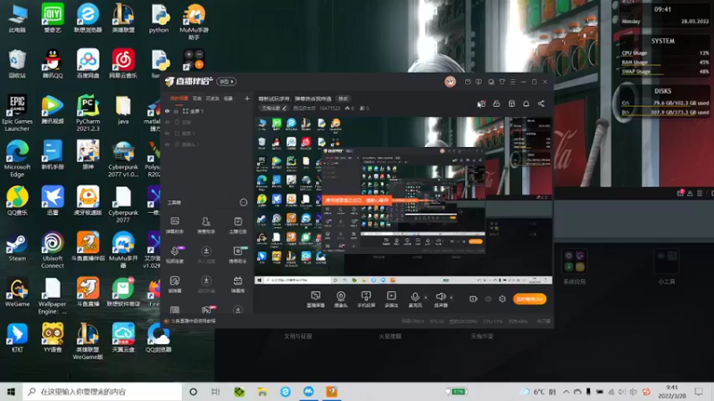
Task: Open the Ubisoft Connect desktop shortcut
Action: click(x=53, y=250)
